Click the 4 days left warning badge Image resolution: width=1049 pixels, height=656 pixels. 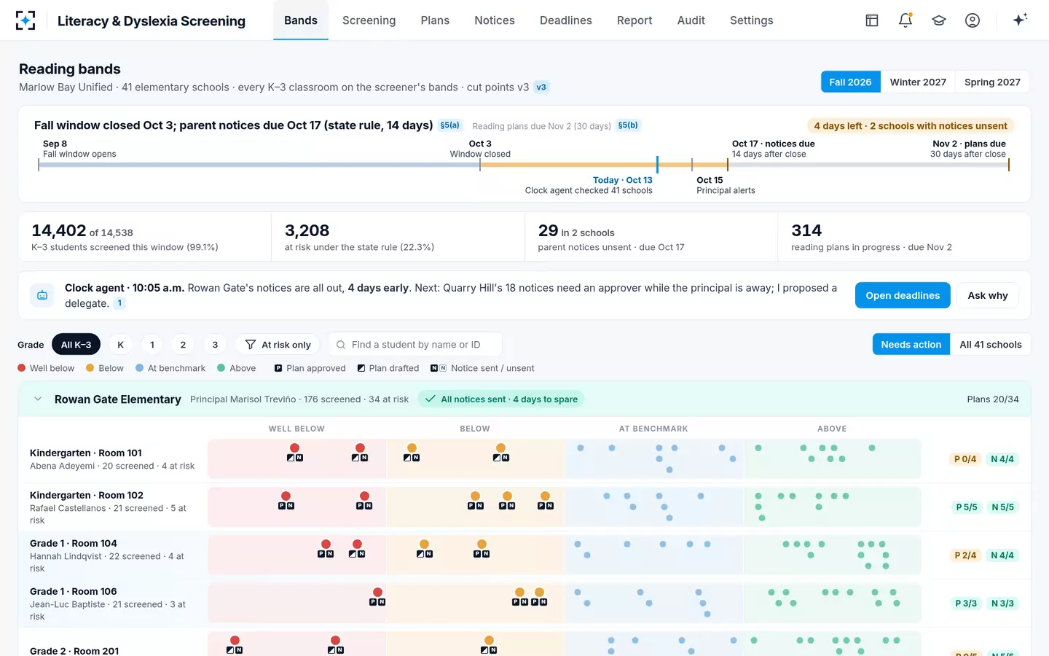point(911,125)
